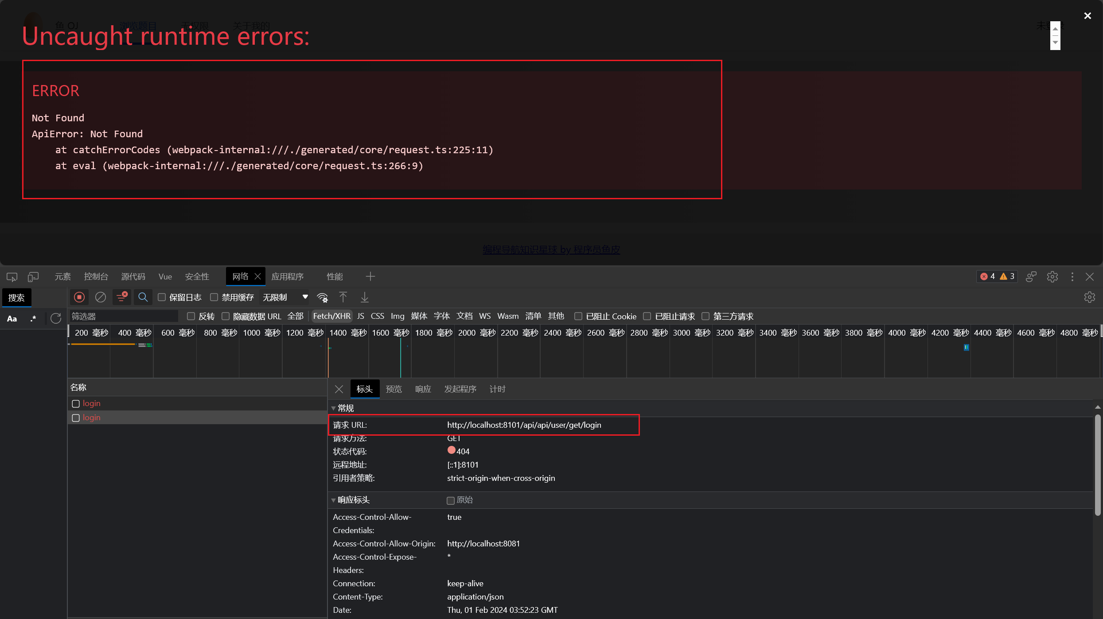Open network search magnifier icon
The height and width of the screenshot is (619, 1103).
pyautogui.click(x=143, y=297)
